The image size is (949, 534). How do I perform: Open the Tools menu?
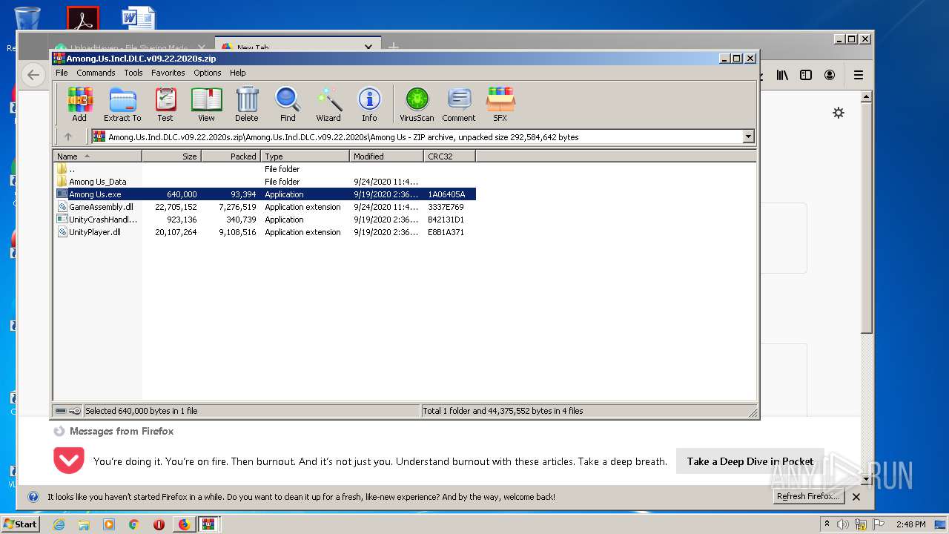(x=133, y=73)
